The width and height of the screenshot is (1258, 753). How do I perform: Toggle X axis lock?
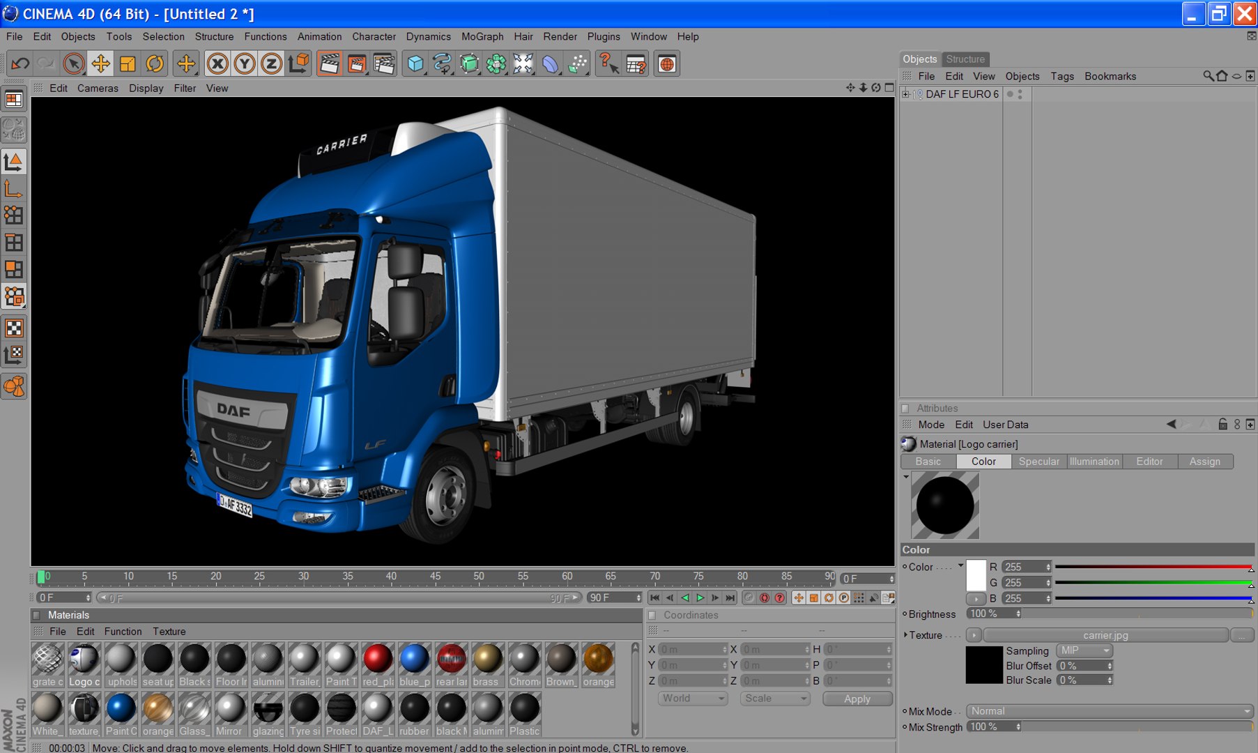click(217, 64)
